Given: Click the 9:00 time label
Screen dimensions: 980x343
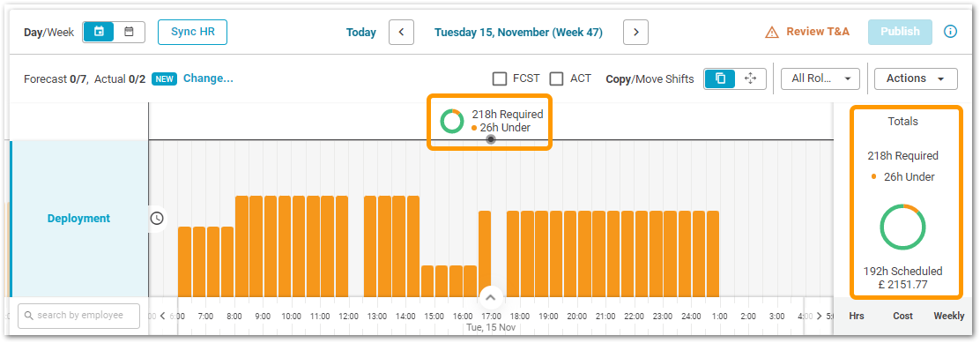Looking at the screenshot, I should point(263,317).
